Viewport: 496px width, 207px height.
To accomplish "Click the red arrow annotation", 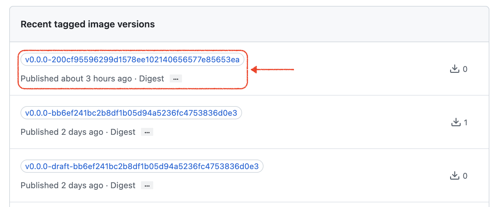I will tap(272, 70).
